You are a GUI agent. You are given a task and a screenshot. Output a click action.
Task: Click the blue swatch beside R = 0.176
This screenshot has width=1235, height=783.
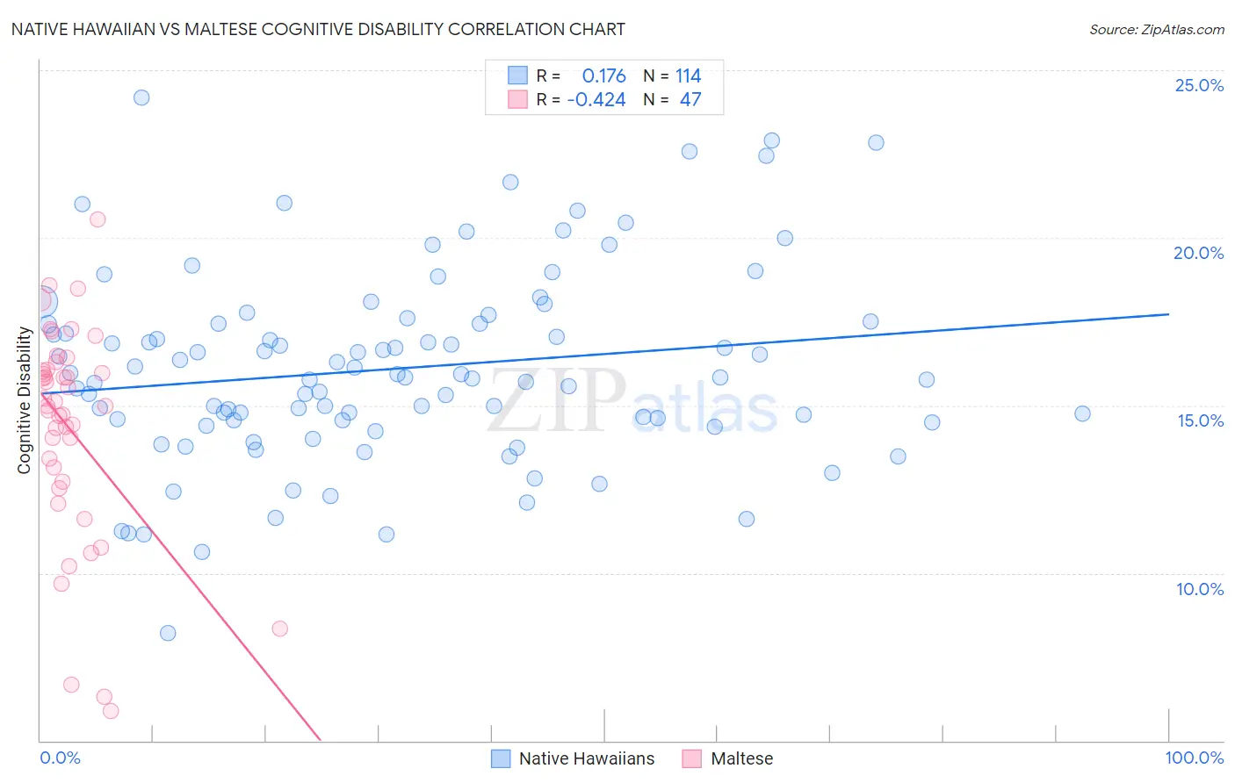click(518, 75)
